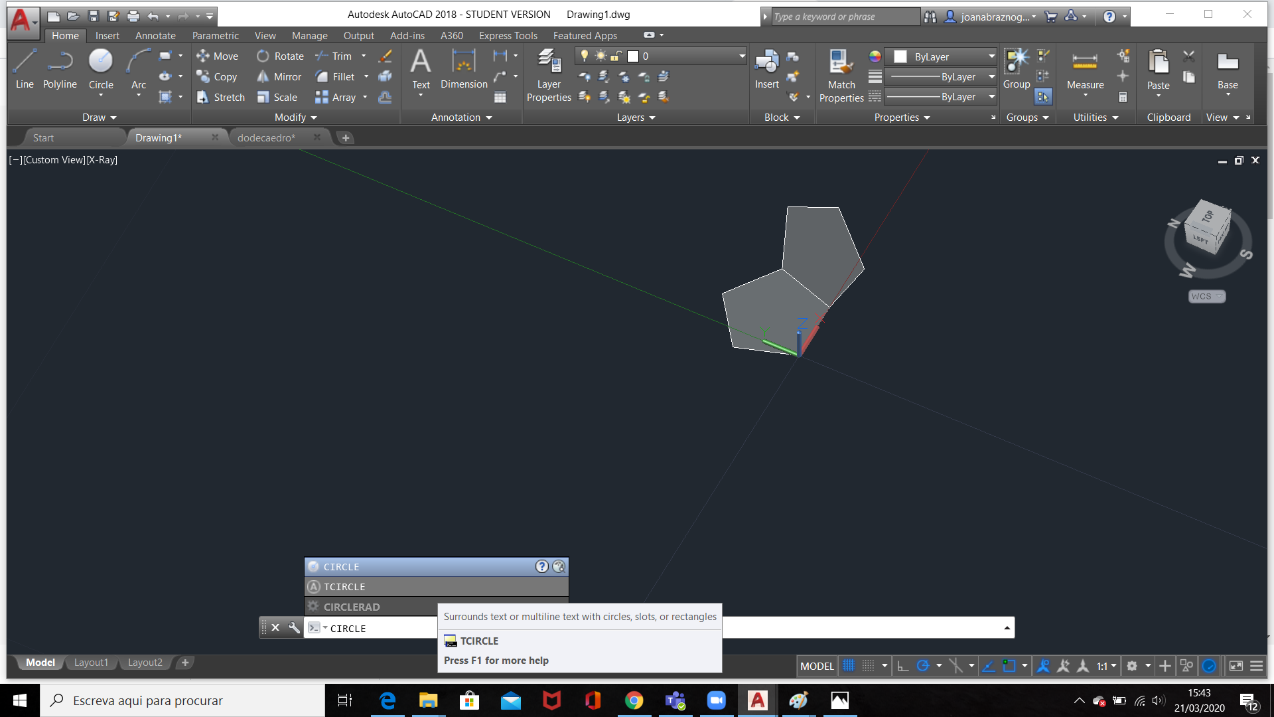Choose the Array tool
Screen dimensions: 1274x717
(336, 98)
